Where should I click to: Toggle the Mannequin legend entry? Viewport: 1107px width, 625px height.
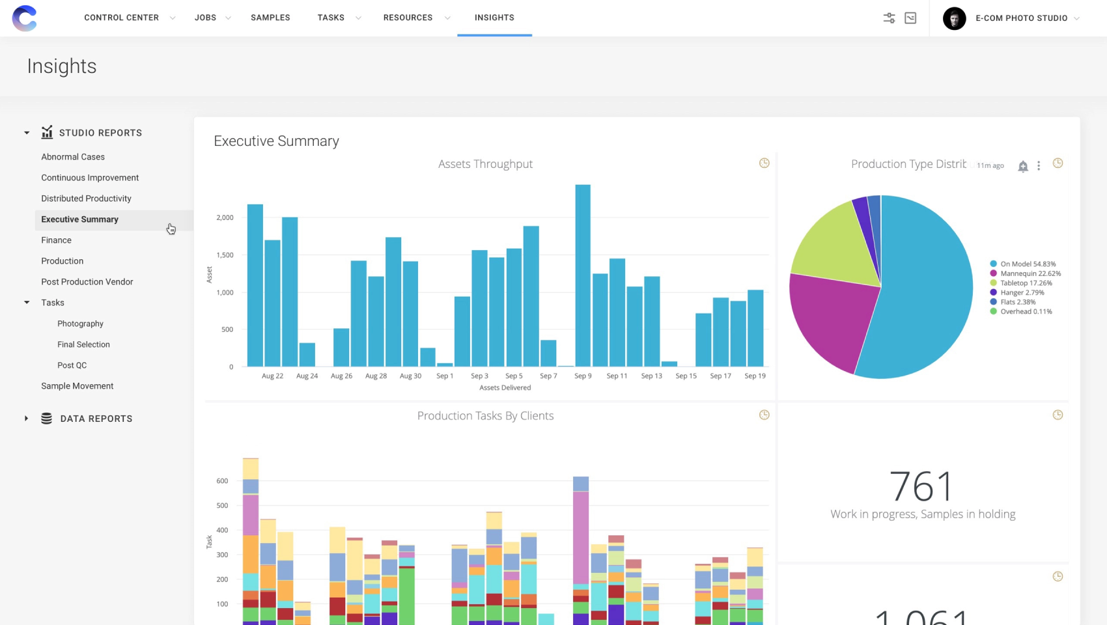click(x=1026, y=273)
